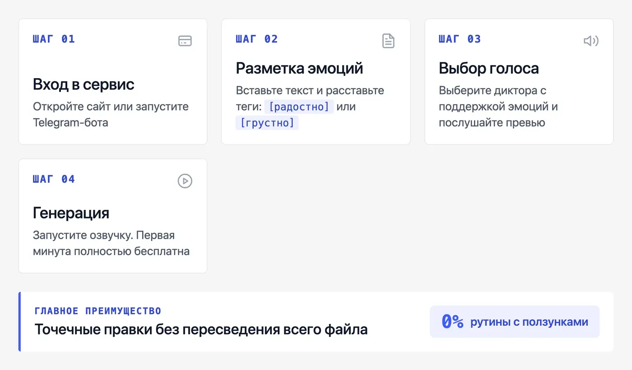Click the "ШАГ 02" label
The height and width of the screenshot is (370, 632).
[257, 39]
